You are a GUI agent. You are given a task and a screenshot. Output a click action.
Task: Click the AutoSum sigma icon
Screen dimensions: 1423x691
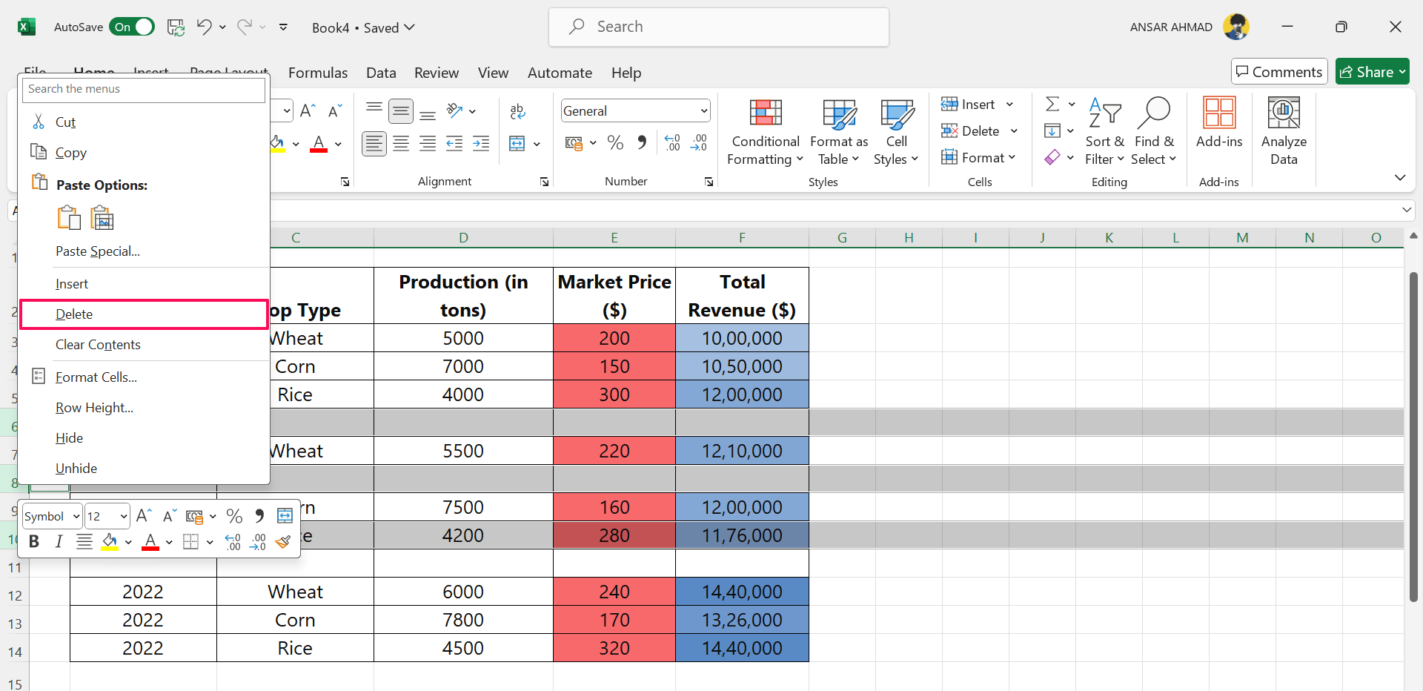pyautogui.click(x=1053, y=104)
